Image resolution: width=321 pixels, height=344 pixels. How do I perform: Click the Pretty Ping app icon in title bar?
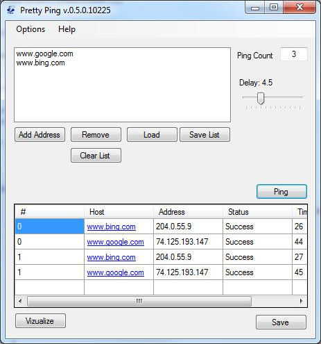pos(10,10)
